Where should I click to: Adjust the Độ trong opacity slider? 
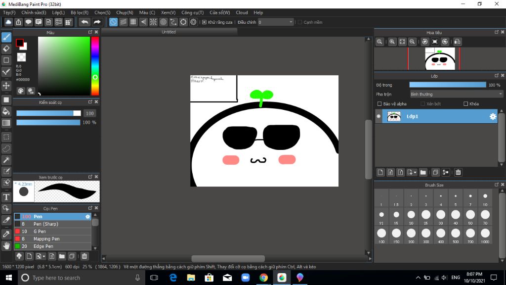[x=448, y=85]
